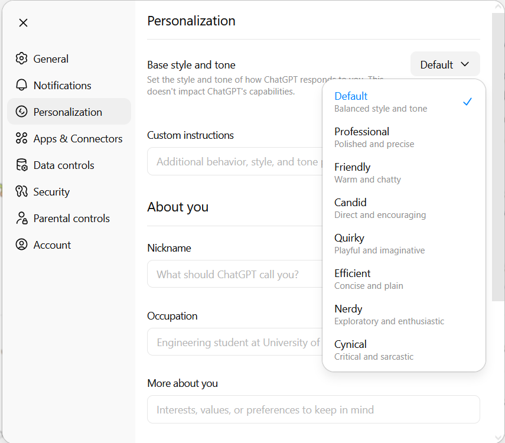
Task: Choose Professional style from the list
Action: [403, 137]
